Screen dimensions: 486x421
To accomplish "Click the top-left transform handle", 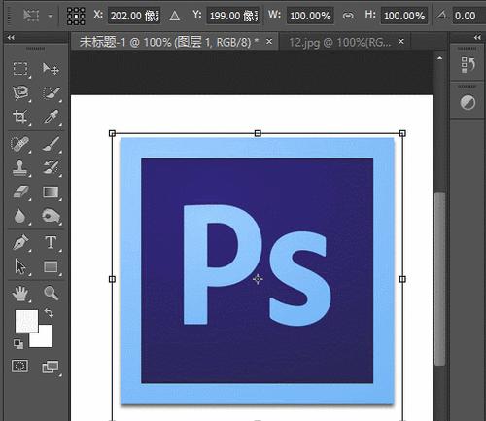I will (x=112, y=133).
